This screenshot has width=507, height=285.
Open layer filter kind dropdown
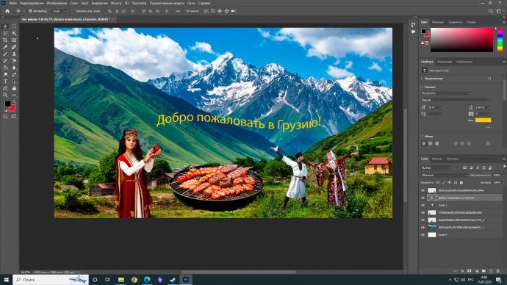coord(436,167)
